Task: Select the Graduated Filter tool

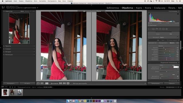Action: [160, 29]
